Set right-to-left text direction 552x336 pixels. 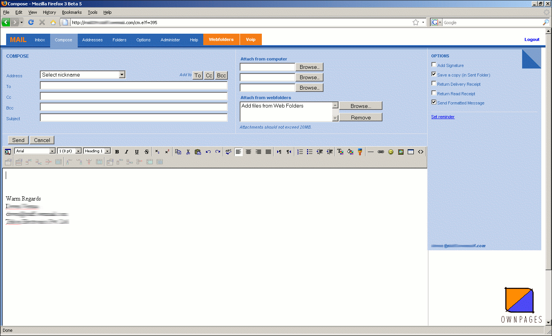pos(289,152)
